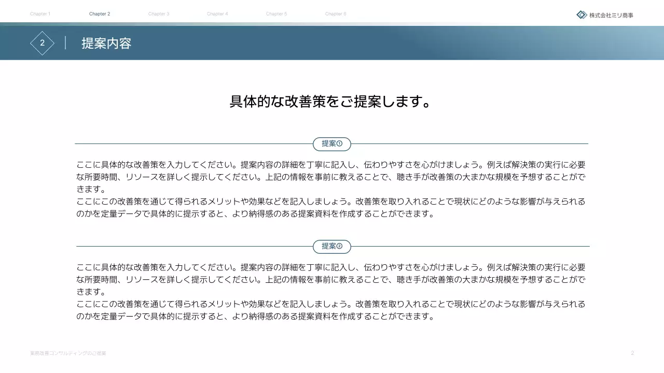The height and width of the screenshot is (373, 664).
Task: Click the heading 具体的な改善策をご提案します。
Action: [x=331, y=102]
